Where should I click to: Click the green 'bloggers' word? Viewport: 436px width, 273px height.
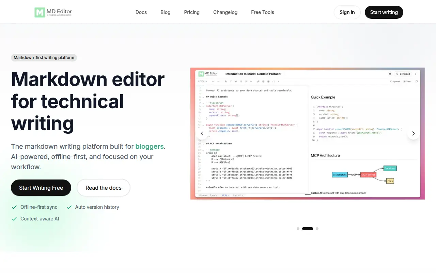point(150,146)
